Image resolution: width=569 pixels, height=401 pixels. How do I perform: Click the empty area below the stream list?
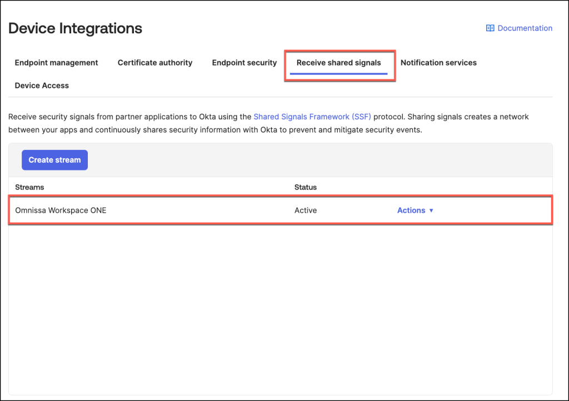[x=280, y=305]
